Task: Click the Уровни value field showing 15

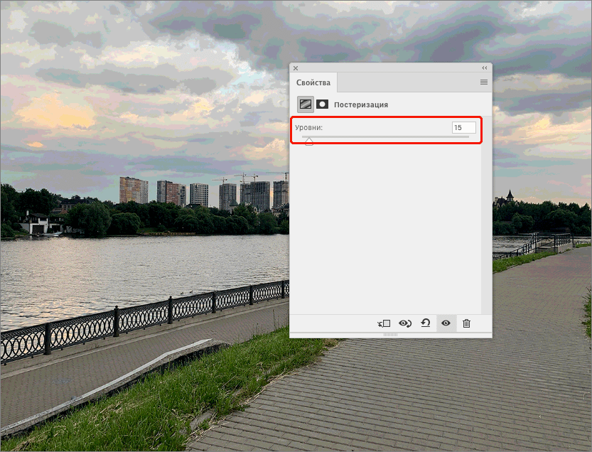Action: pos(463,127)
